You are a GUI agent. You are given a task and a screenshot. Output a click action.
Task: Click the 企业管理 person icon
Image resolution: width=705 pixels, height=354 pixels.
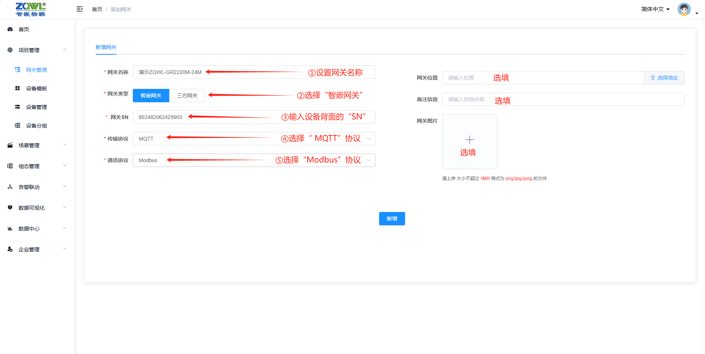pos(10,249)
